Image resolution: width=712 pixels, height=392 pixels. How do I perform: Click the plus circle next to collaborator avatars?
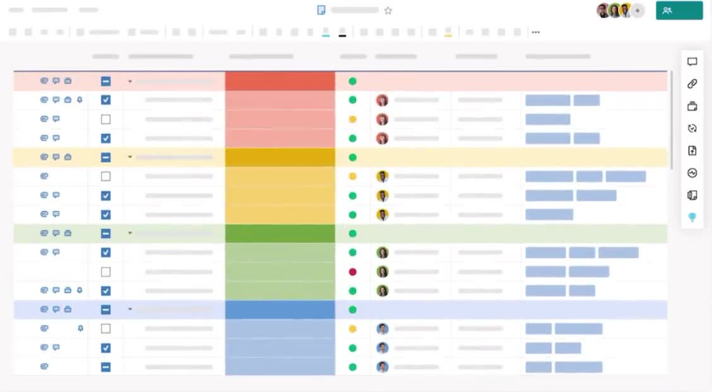point(637,11)
